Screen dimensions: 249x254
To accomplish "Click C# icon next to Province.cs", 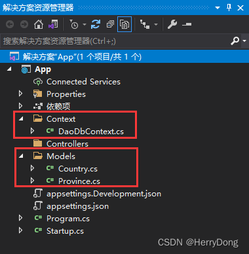I will pos(50,181).
